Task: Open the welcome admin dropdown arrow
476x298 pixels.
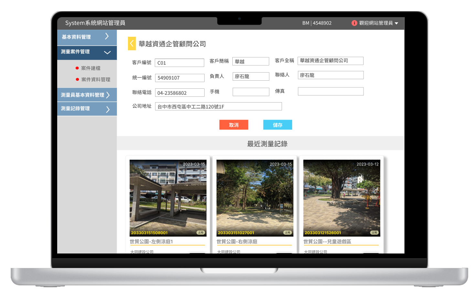Action: click(397, 23)
